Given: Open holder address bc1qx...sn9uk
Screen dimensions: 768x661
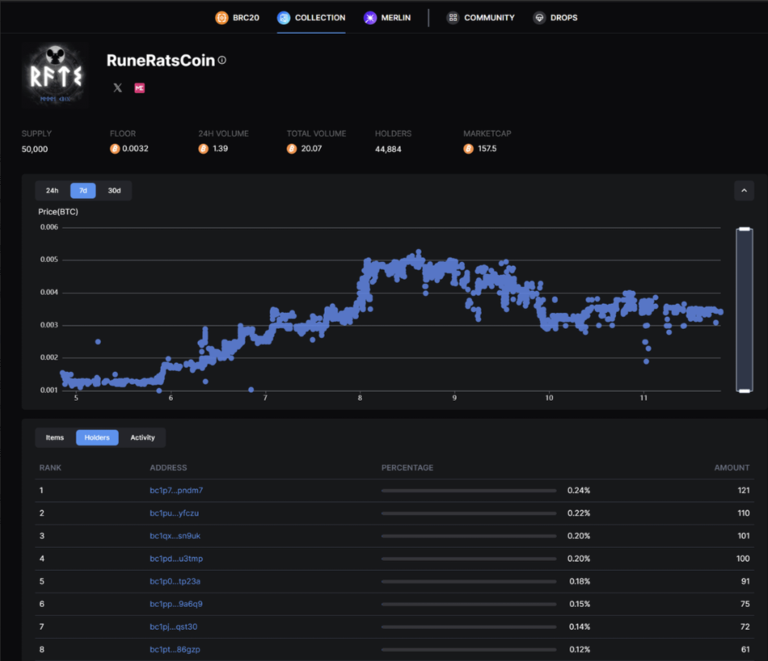Looking at the screenshot, I should pos(175,536).
